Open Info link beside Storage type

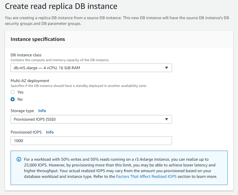[x=42, y=111]
